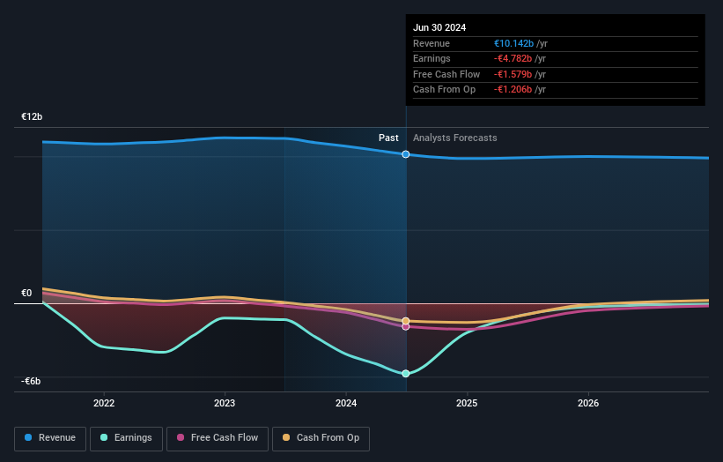Select the Free Cash Flow marker at Jun 2024
This screenshot has height=462, width=723.
(406, 327)
